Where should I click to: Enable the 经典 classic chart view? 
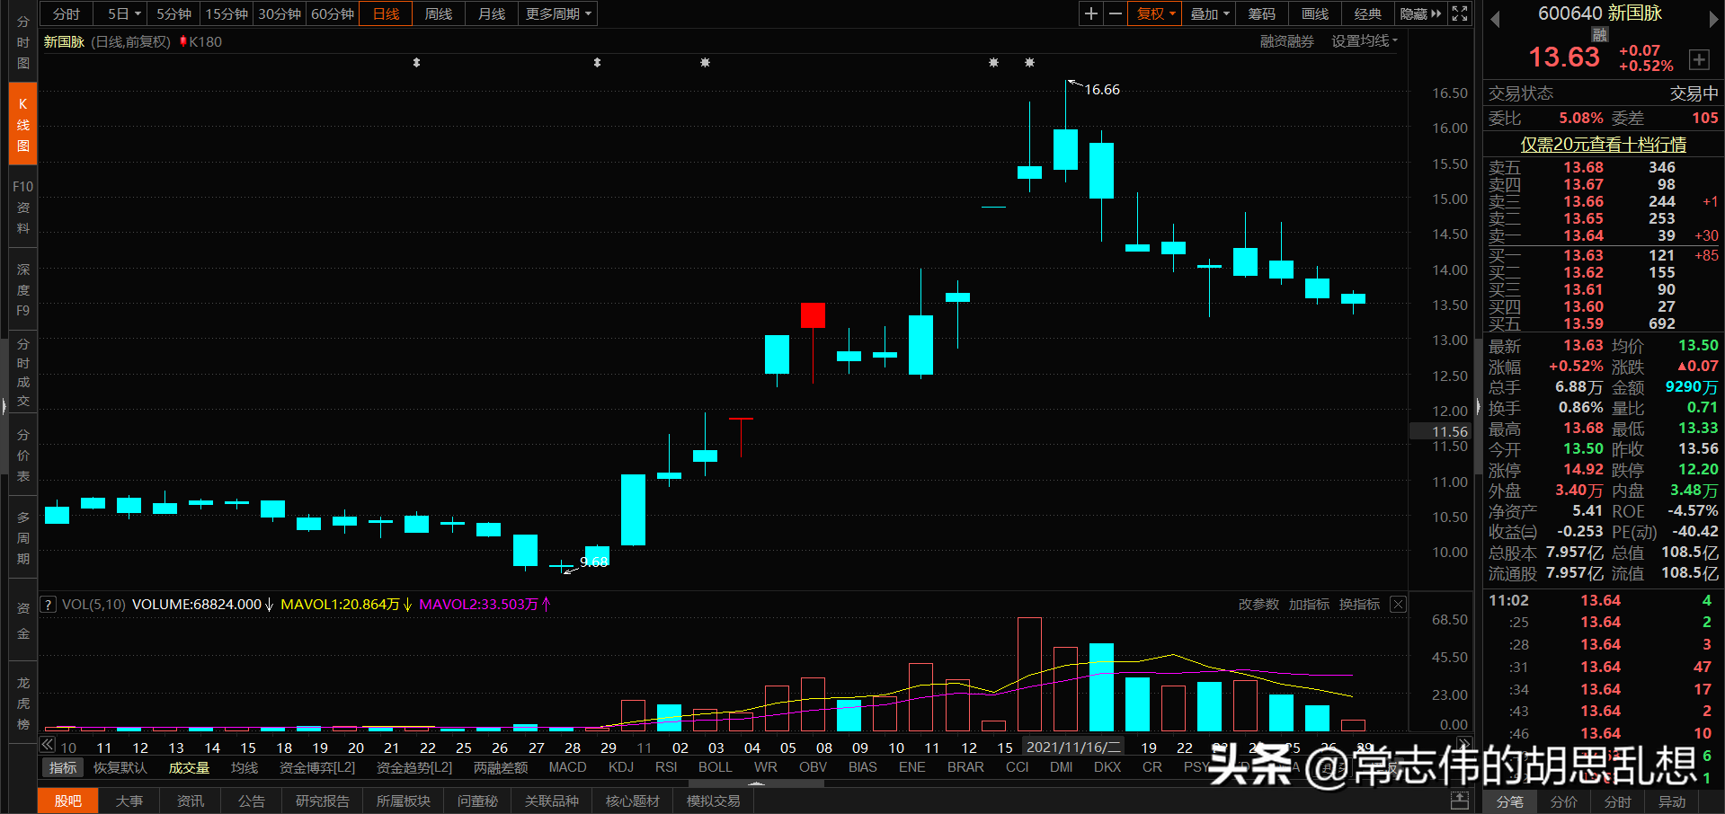(x=1367, y=13)
